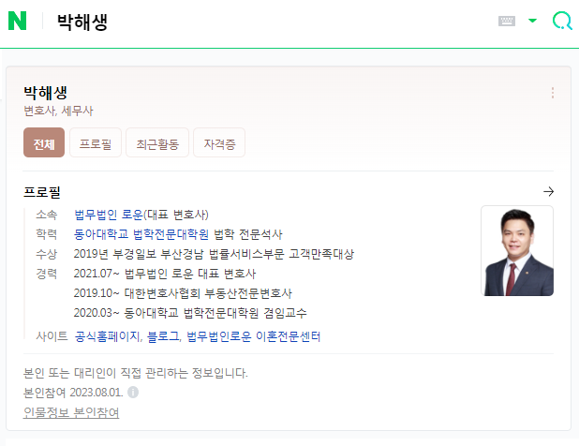579x446 pixels.
Task: Switch to the 자격증 tab
Action: tap(219, 142)
